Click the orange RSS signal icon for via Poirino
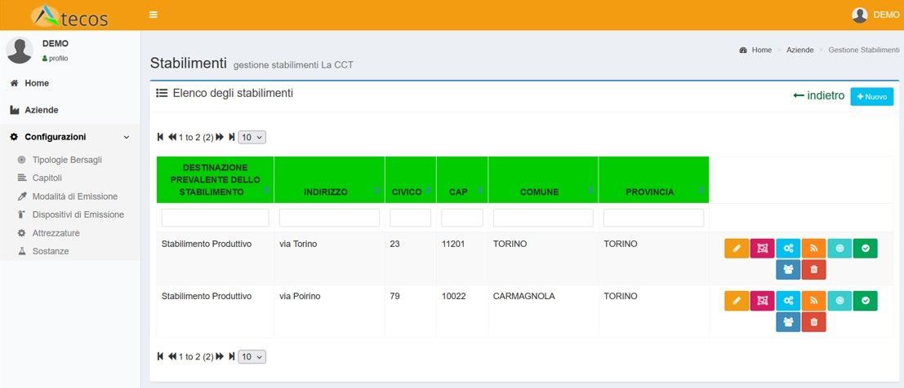904x388 pixels. (x=813, y=301)
